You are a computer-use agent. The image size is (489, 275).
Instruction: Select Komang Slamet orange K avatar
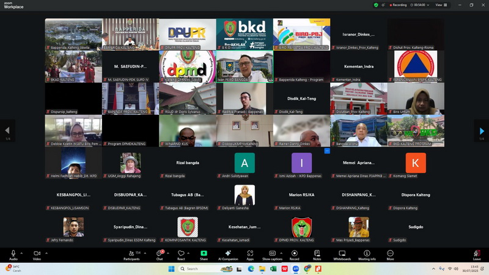pos(416,163)
